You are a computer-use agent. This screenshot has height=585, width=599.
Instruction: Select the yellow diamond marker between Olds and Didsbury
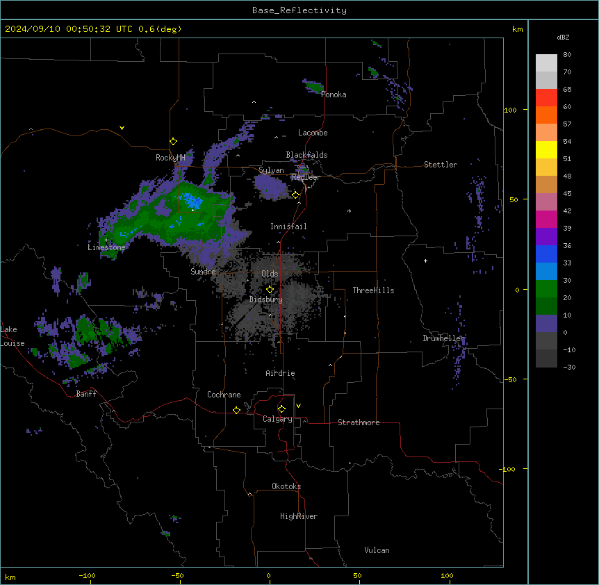pos(270,290)
